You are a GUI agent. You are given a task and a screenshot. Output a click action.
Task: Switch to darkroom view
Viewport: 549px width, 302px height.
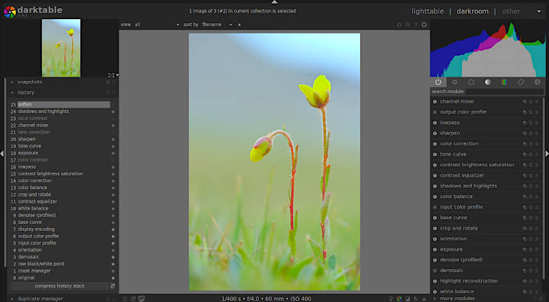[472, 12]
